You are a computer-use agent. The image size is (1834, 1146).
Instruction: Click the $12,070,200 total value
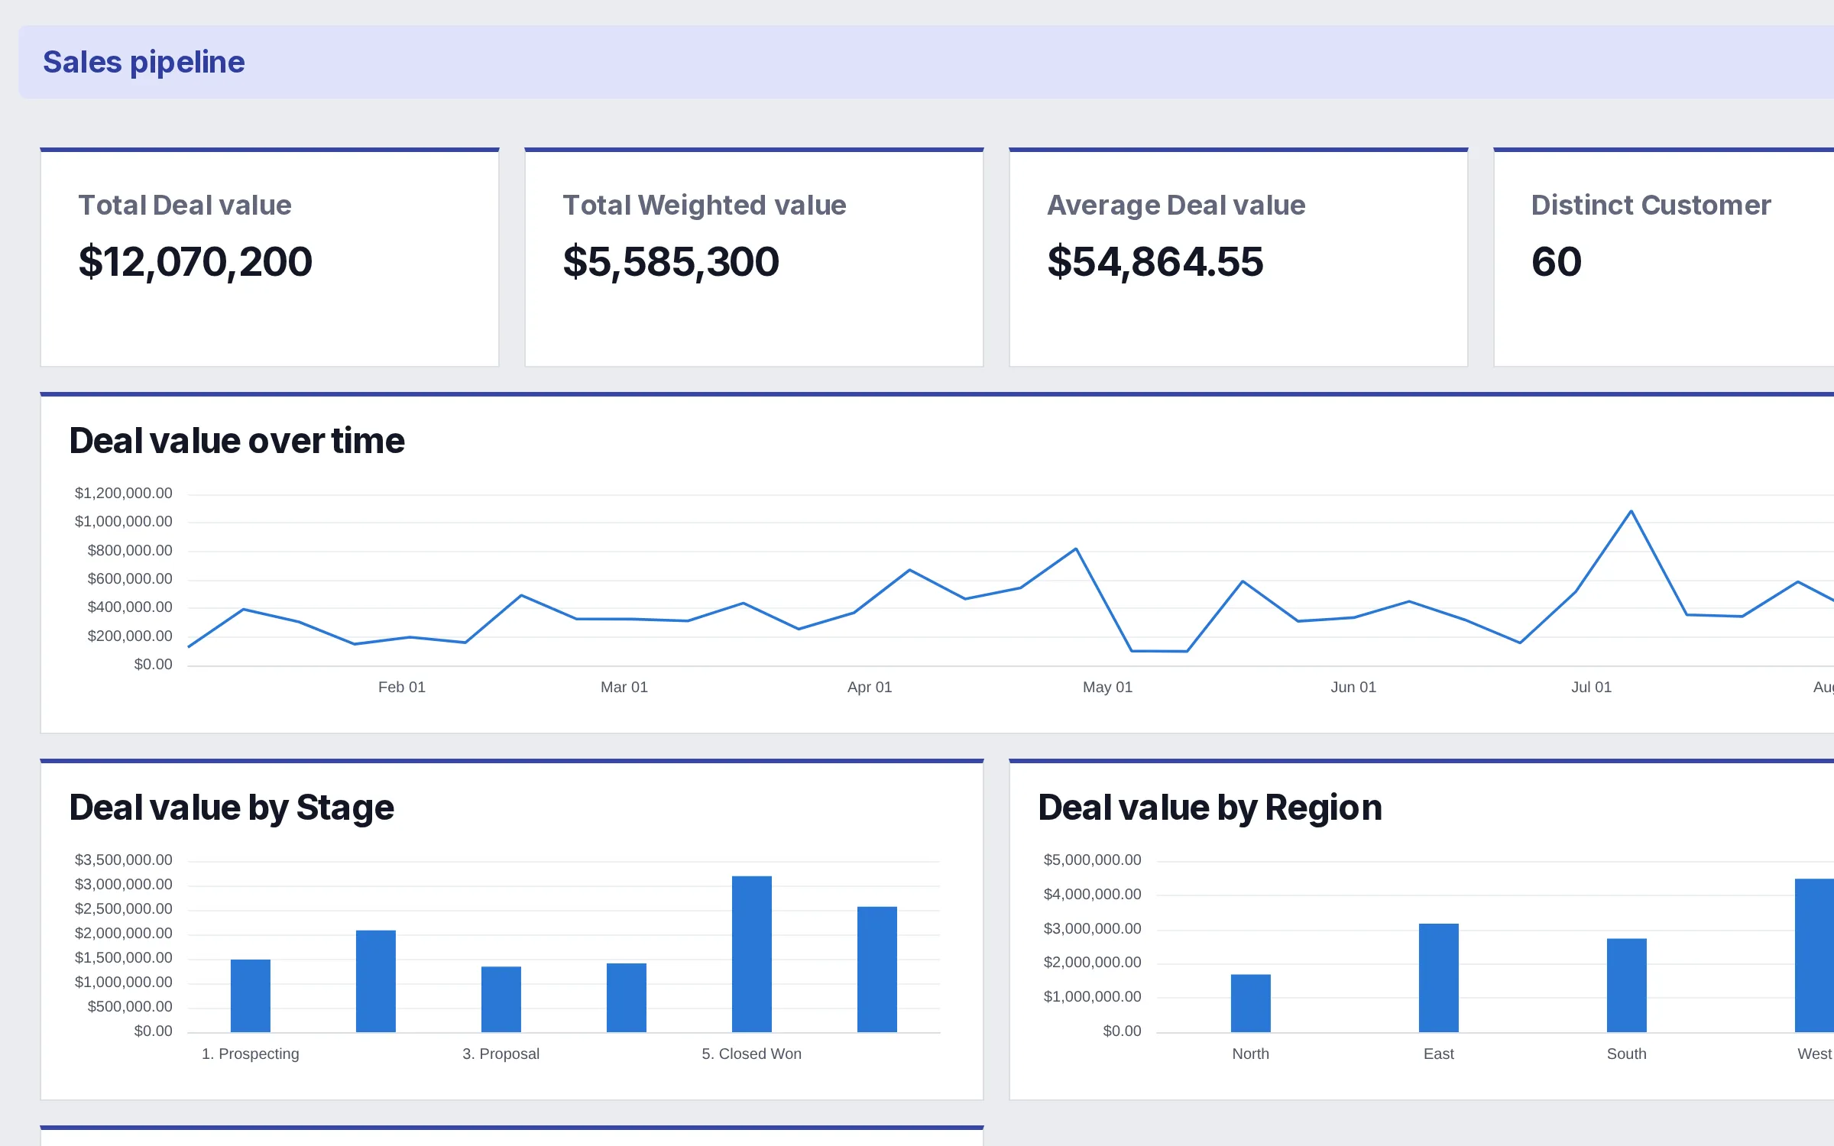196,261
